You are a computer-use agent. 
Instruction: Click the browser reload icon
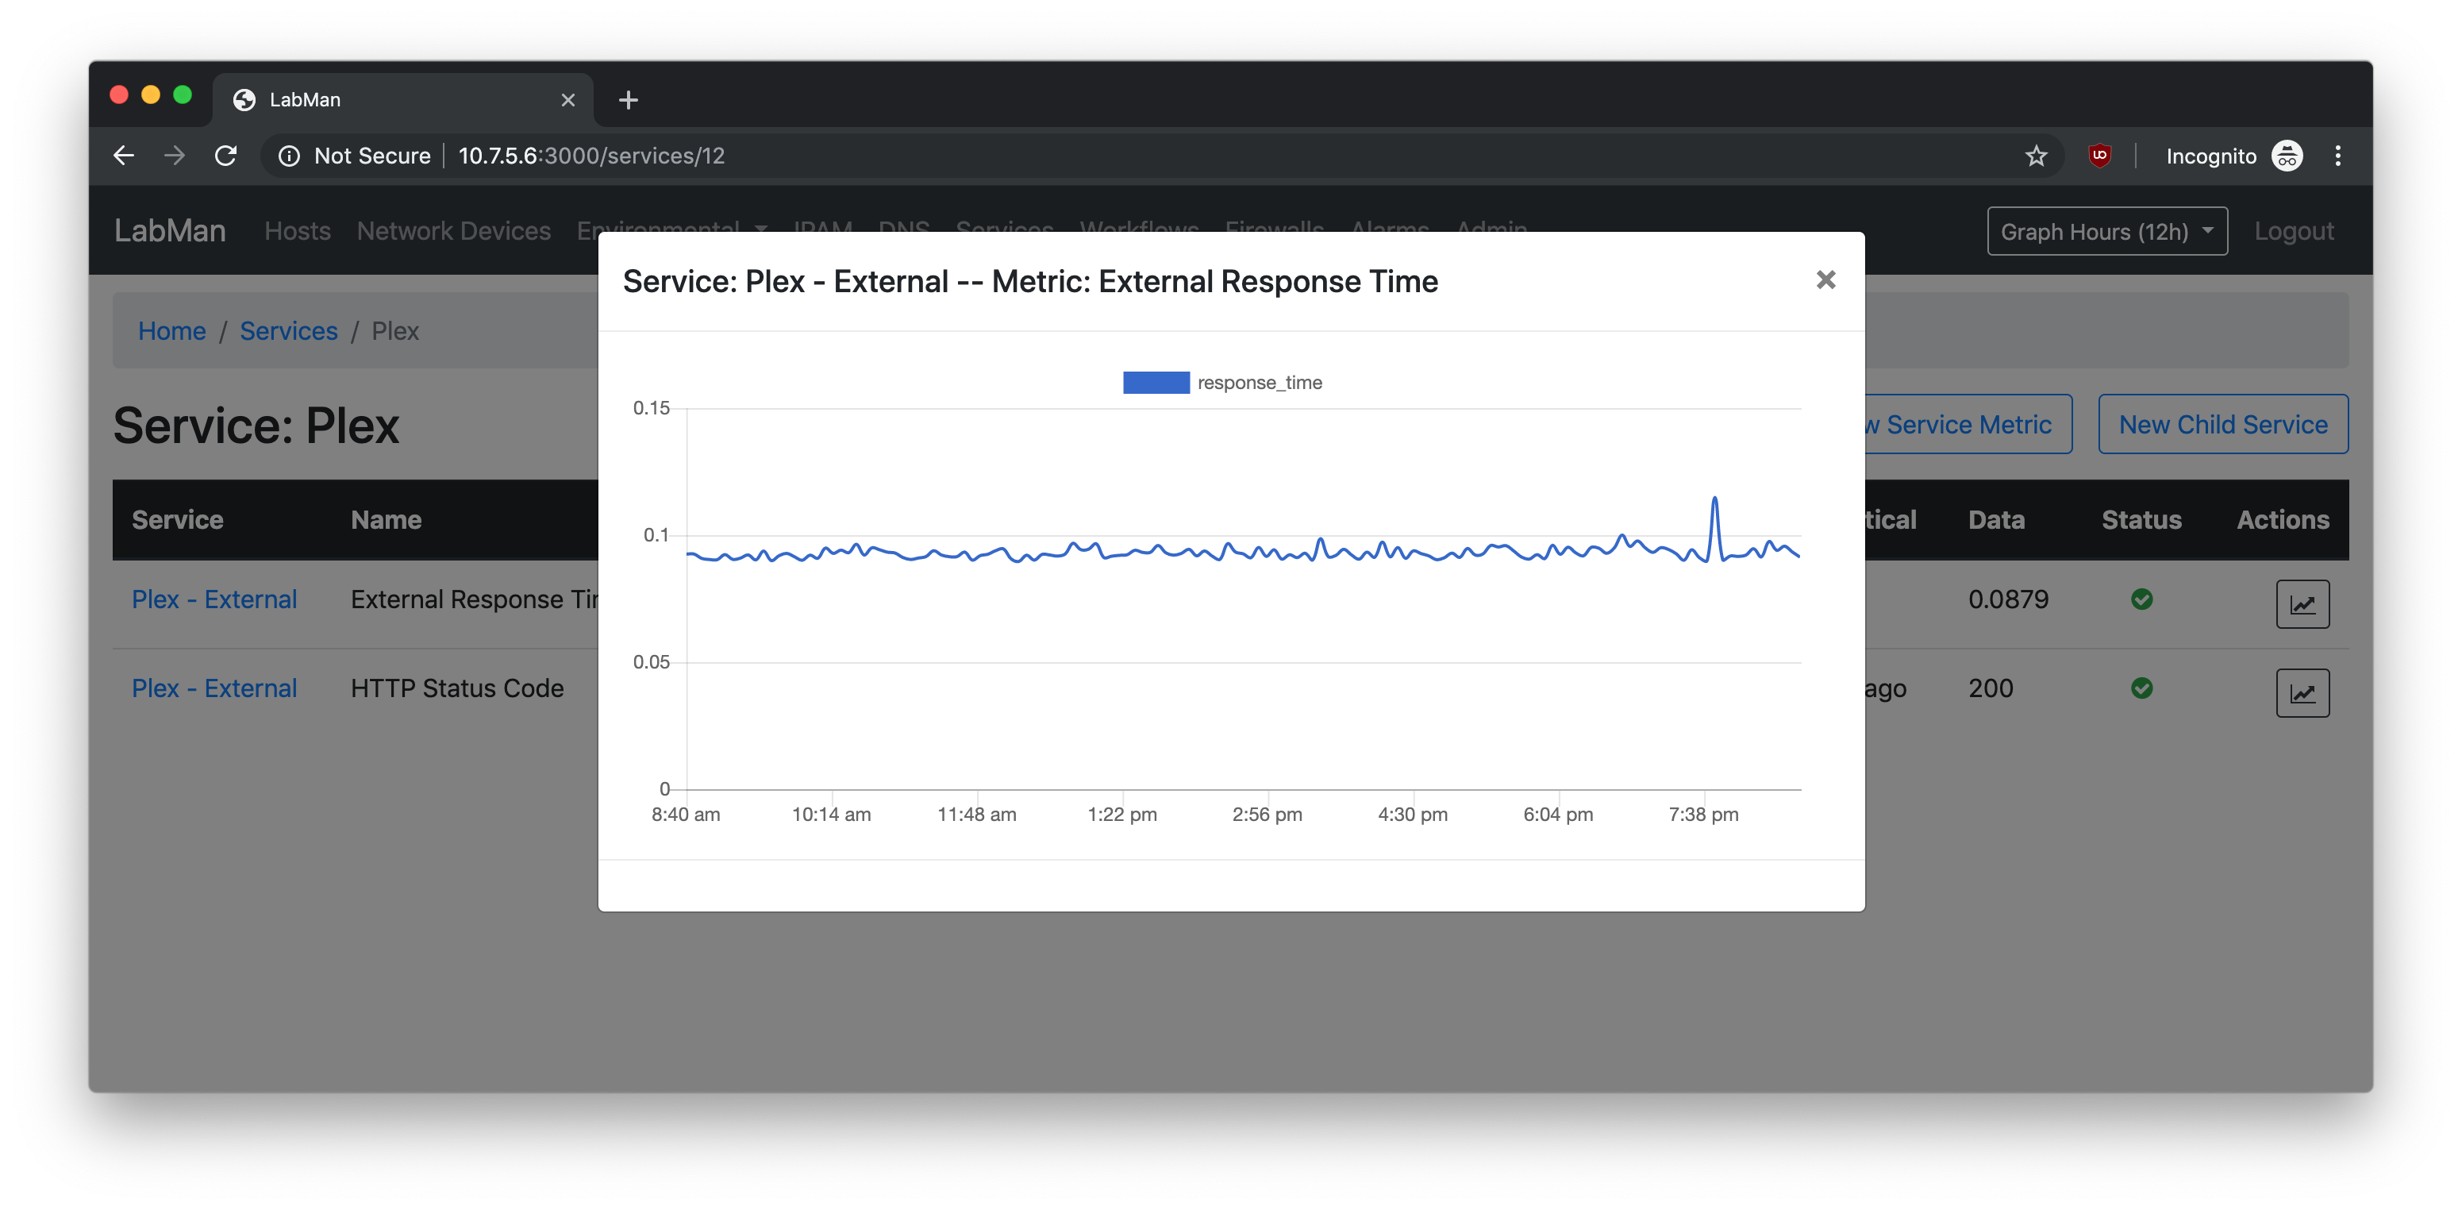point(225,156)
